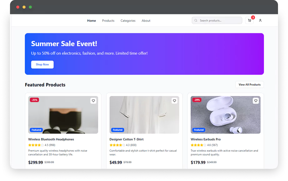Image resolution: width=288 pixels, height=181 pixels.
Task: Click the star rating under Wireless Earbuds Pro
Action: [x=198, y=145]
